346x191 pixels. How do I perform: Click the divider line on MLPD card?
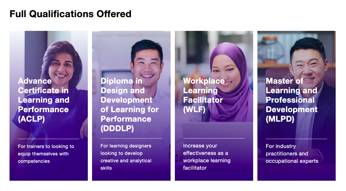coord(296,139)
